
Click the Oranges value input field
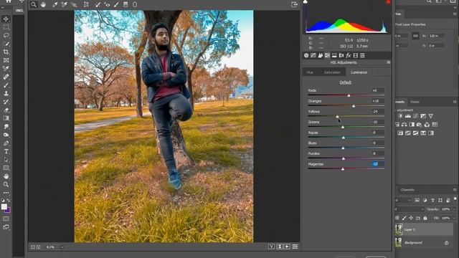377,101
